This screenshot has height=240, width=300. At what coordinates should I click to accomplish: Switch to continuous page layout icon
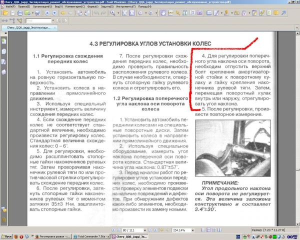pyautogui.click(x=208, y=230)
